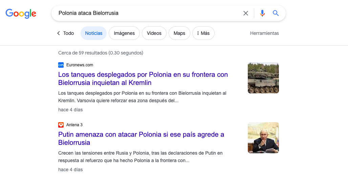Run search with the magnifying glass icon
Viewport: 348px width, 178px height.
276,13
